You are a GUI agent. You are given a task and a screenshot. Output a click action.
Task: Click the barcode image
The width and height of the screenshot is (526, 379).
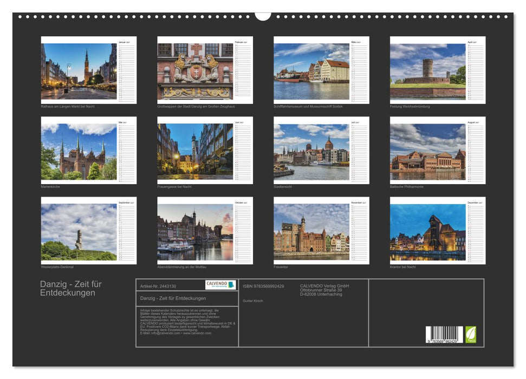pyautogui.click(x=444, y=335)
